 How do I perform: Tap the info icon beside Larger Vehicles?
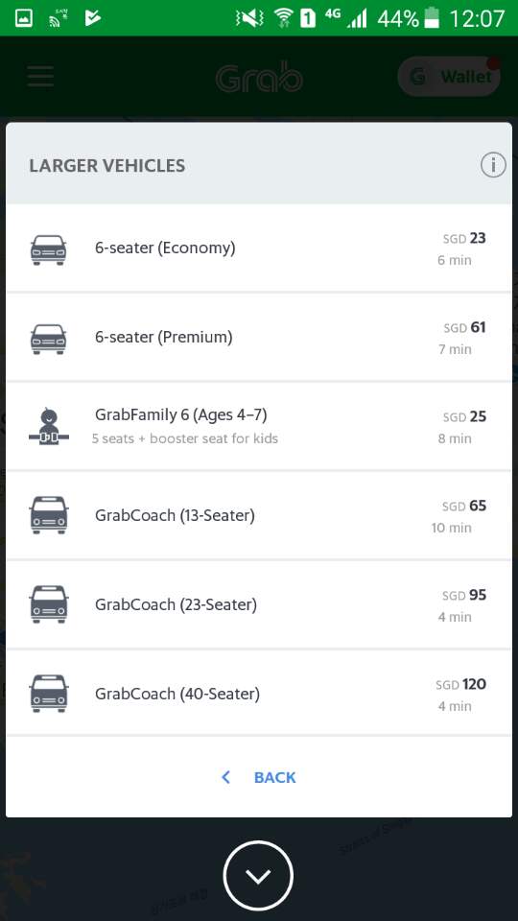point(493,165)
